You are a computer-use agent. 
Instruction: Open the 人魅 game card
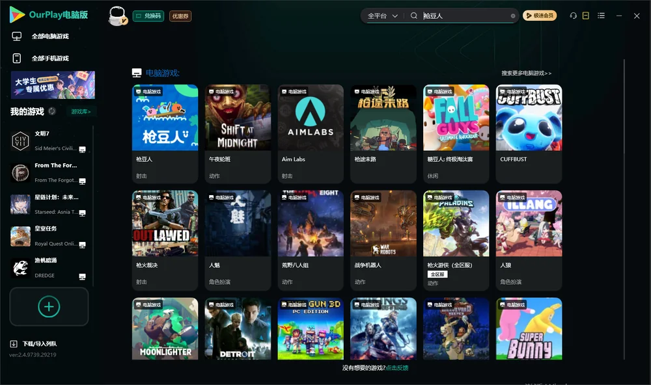point(238,240)
